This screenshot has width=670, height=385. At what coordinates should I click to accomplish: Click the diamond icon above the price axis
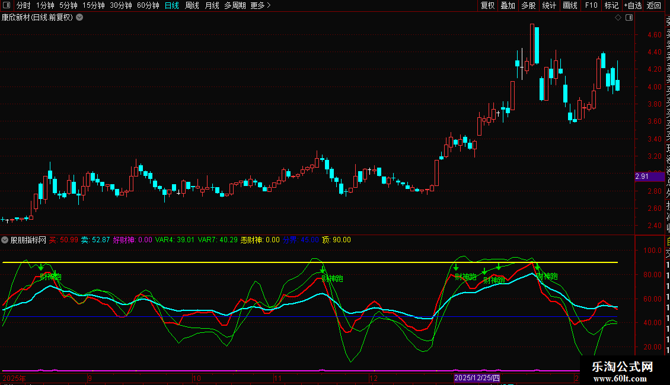point(618,18)
